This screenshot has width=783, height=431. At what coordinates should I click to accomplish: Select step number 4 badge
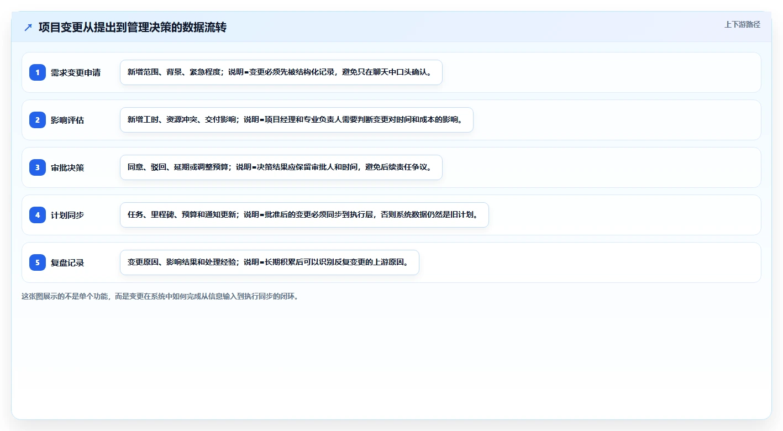click(38, 215)
